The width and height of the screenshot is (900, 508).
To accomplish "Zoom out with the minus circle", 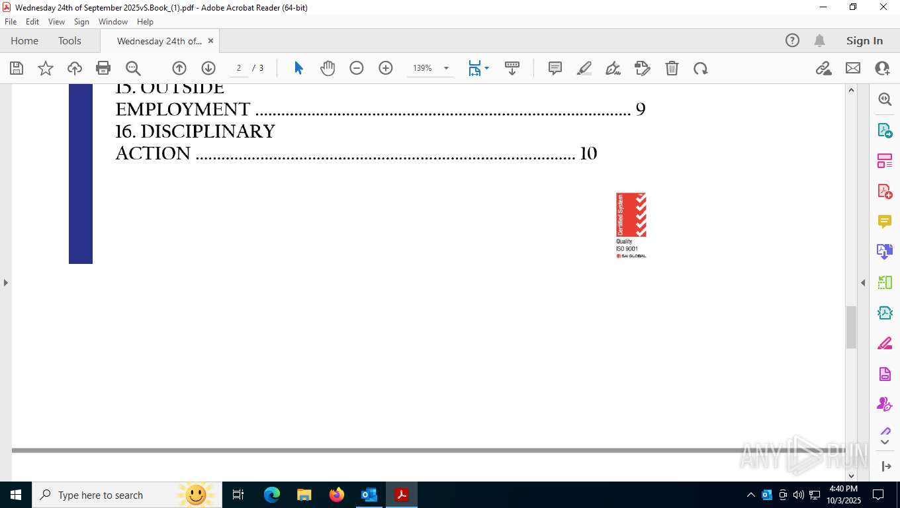I will coord(357,68).
